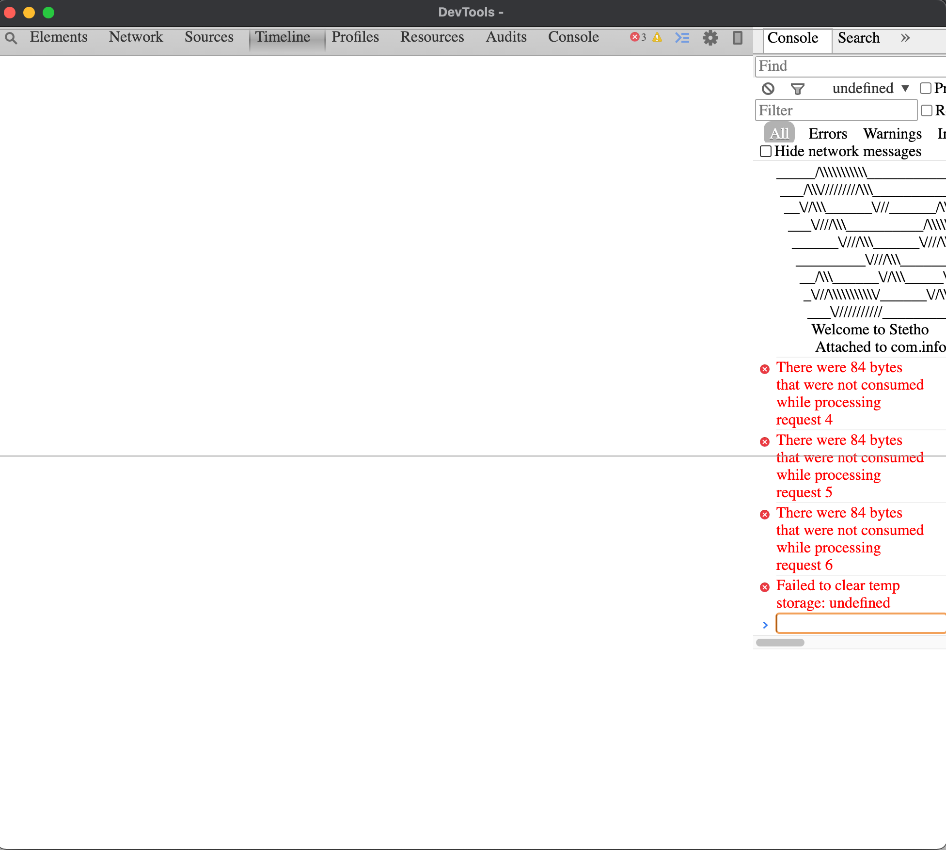
Task: Click the search magnifier icon in toolbar
Action: [11, 38]
